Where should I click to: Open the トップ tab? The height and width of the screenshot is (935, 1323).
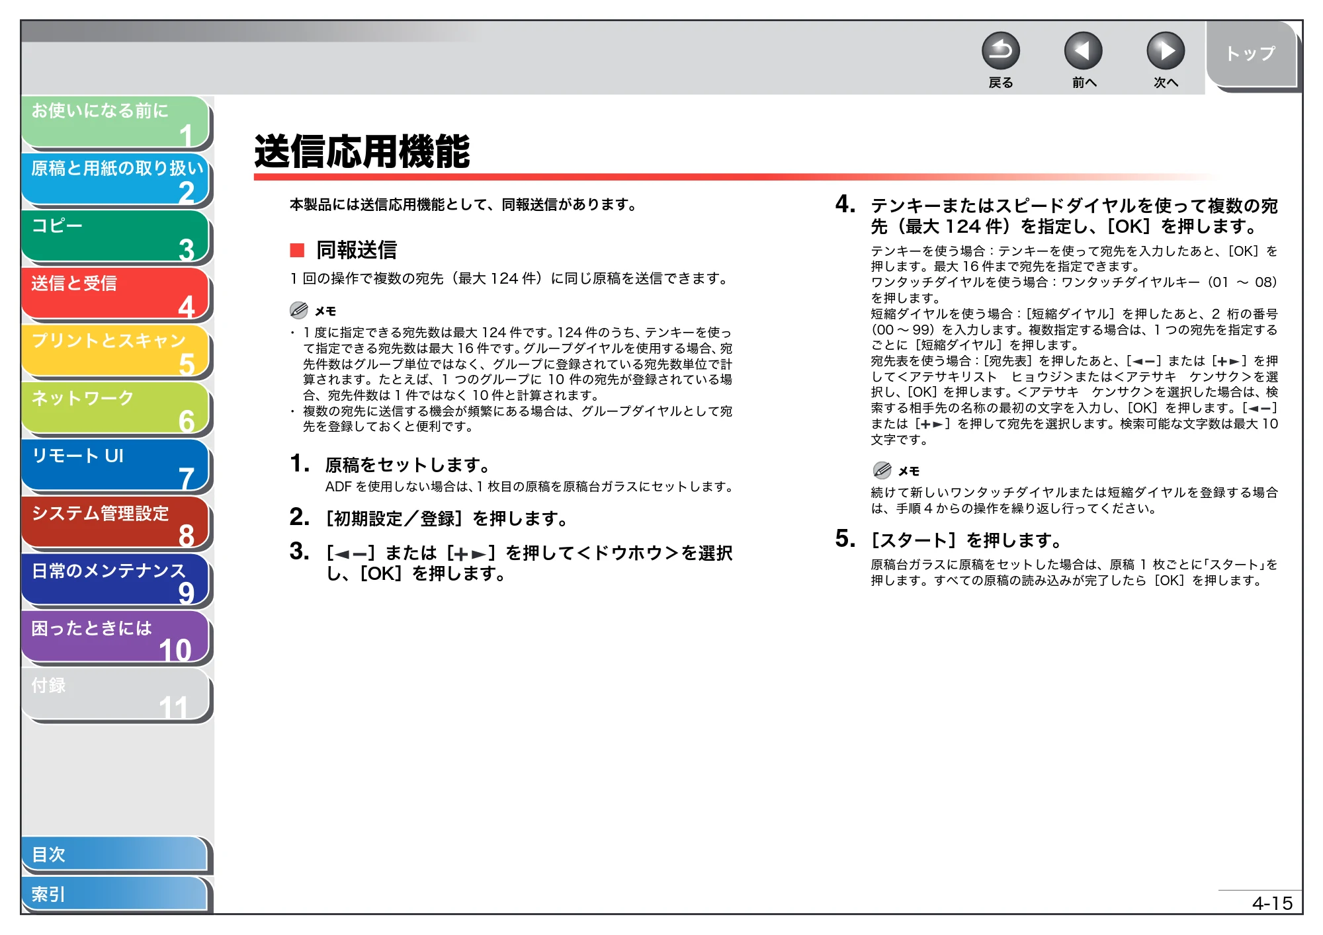click(x=1252, y=54)
